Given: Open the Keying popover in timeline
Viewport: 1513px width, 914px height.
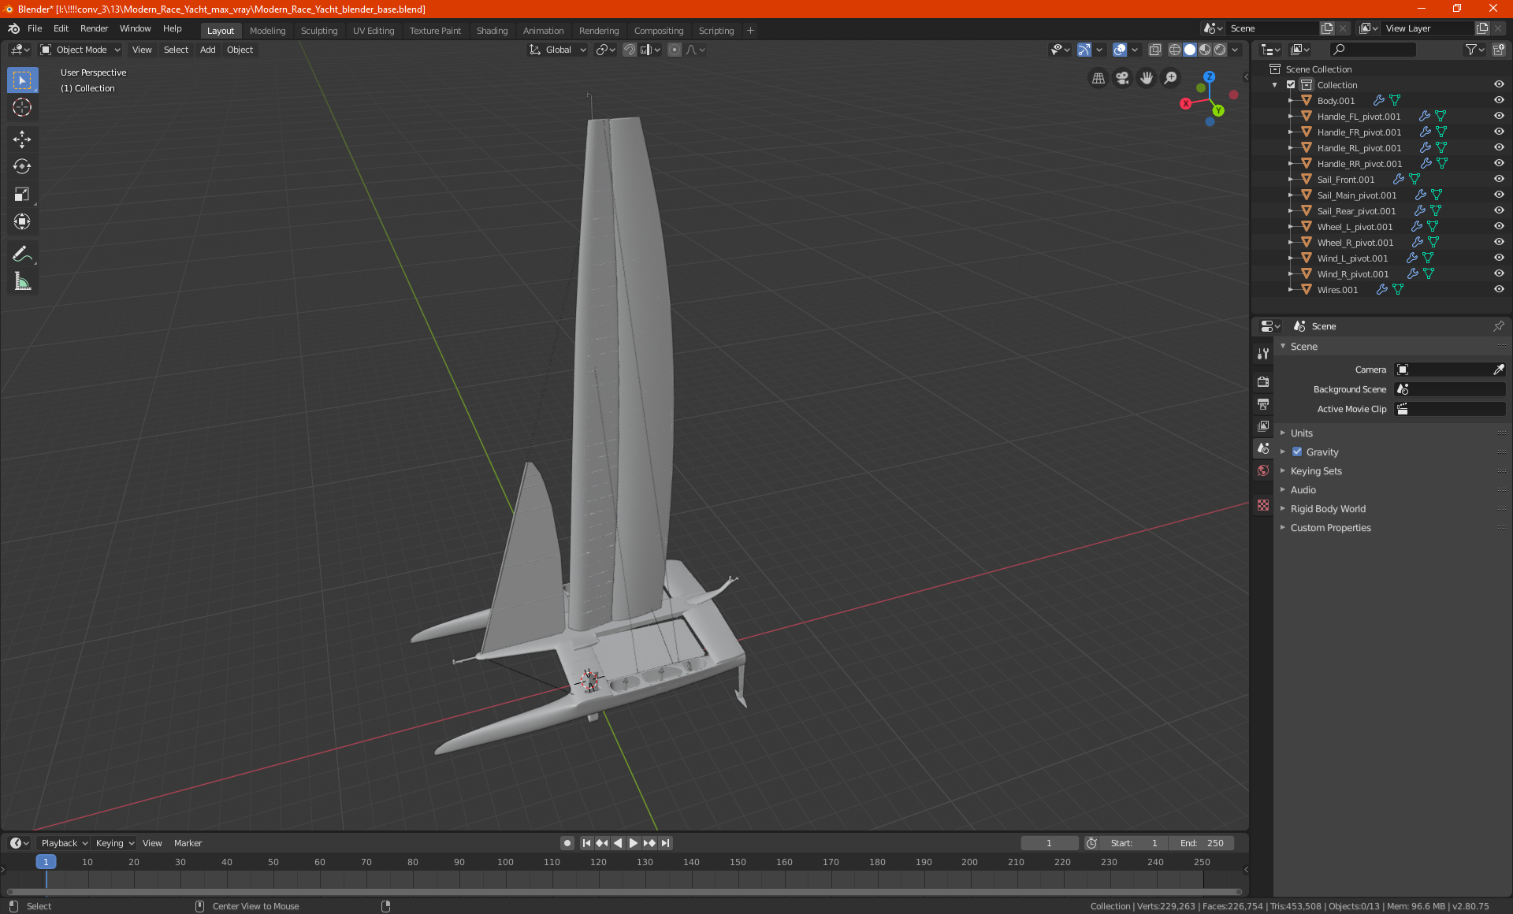Looking at the screenshot, I should click(114, 843).
